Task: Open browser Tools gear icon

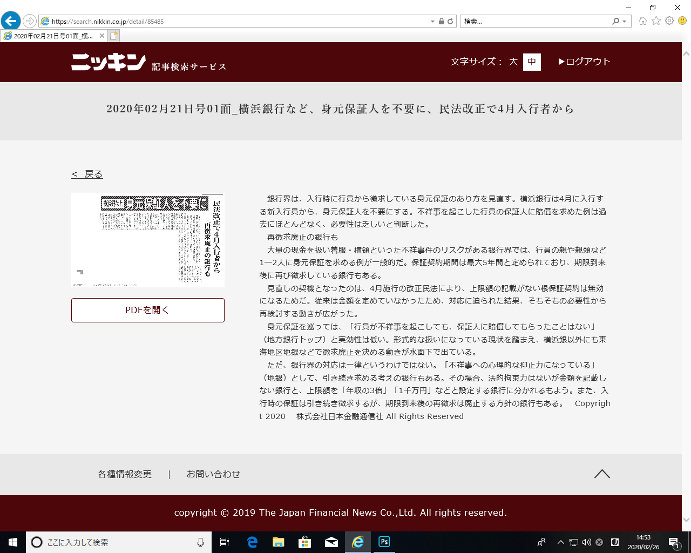Action: coord(669,21)
